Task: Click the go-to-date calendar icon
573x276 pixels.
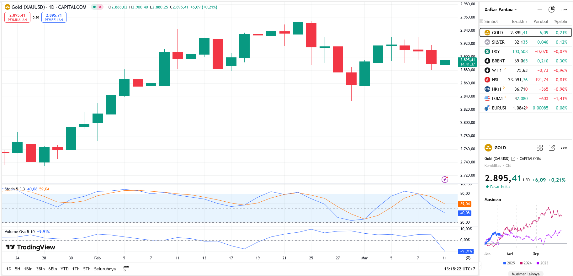Action: click(x=126, y=269)
